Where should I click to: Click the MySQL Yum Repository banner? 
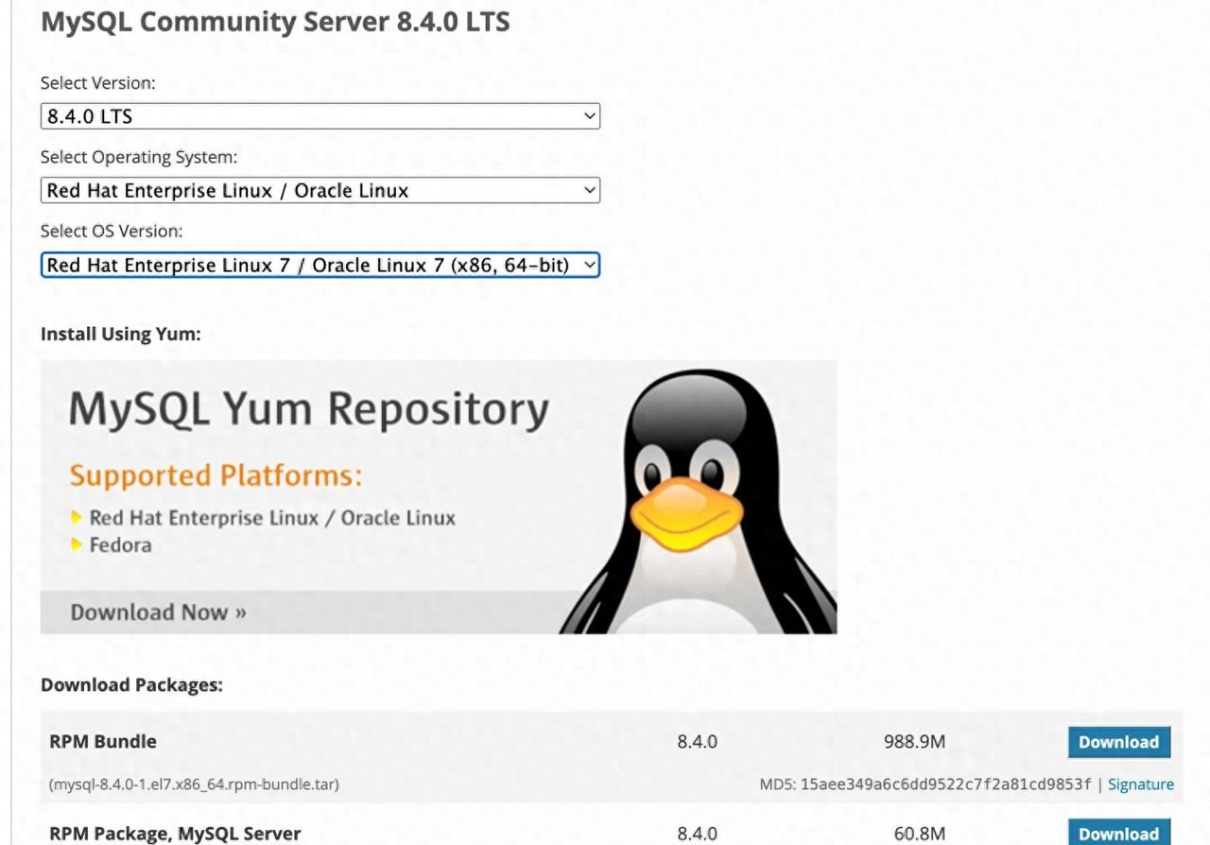tap(439, 496)
